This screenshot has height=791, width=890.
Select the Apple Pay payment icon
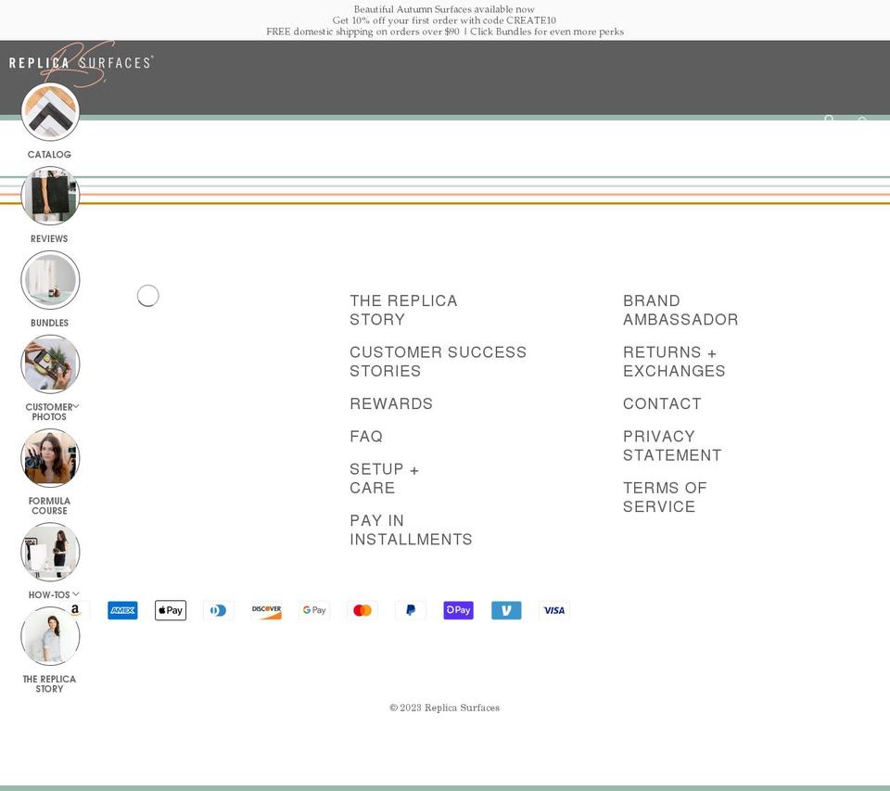(x=171, y=610)
